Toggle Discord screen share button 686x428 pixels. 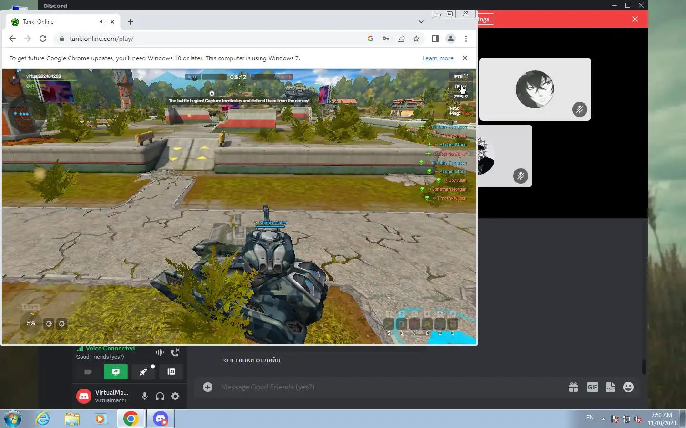116,372
